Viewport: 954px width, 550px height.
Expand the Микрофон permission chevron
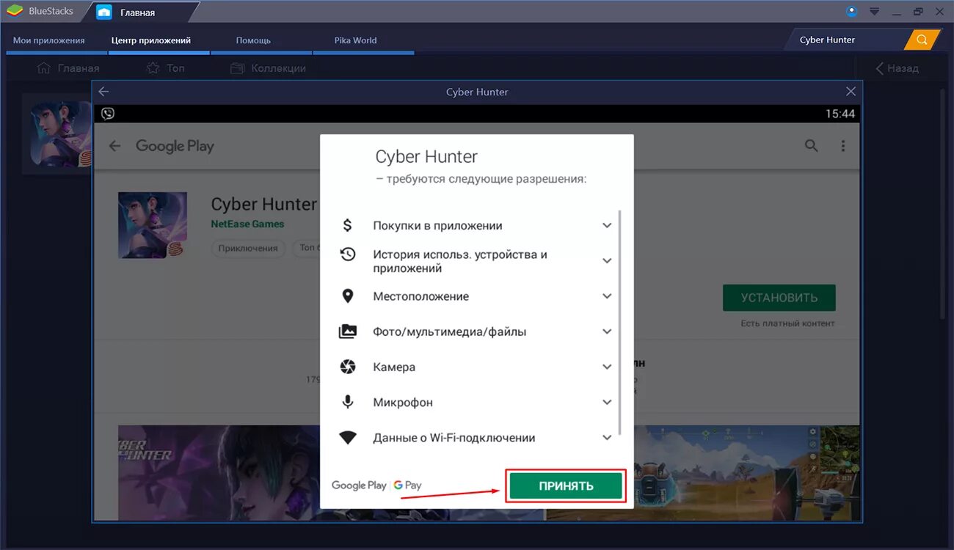(x=607, y=402)
